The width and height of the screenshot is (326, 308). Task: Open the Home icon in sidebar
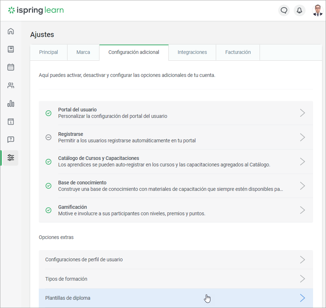pyautogui.click(x=11, y=31)
